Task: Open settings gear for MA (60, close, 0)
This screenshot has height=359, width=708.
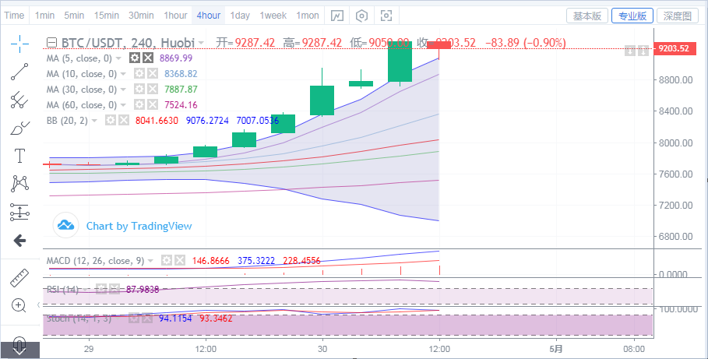Action: (139, 105)
